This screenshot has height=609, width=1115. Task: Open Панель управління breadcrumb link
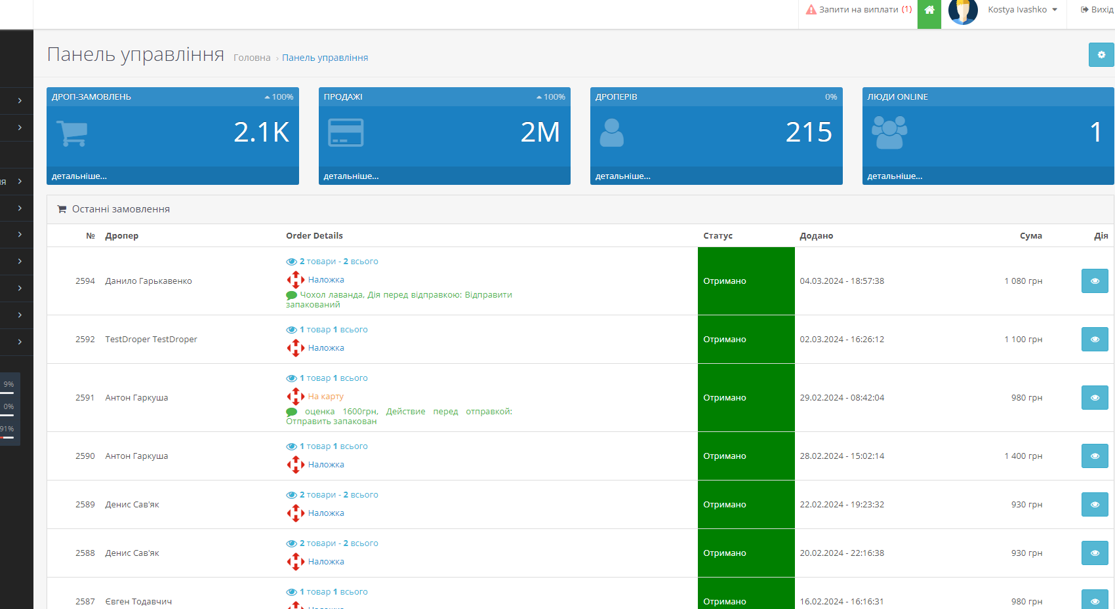(x=325, y=58)
